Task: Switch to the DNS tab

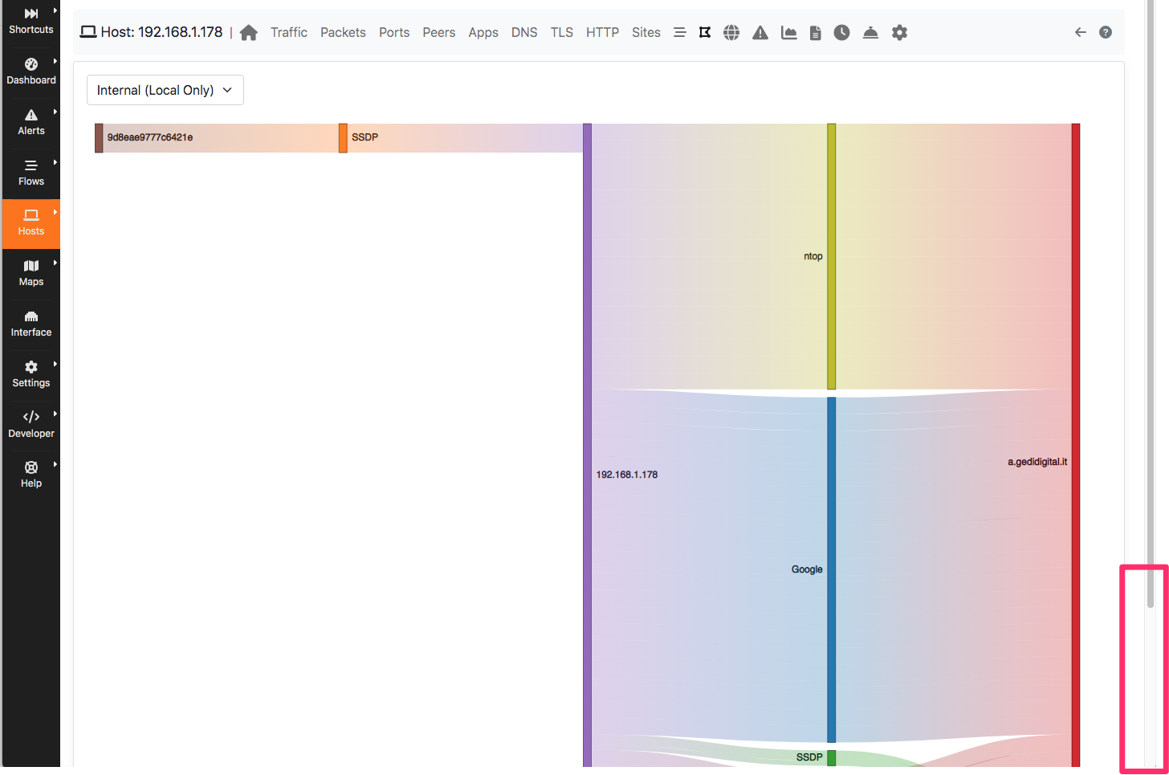Action: point(524,32)
